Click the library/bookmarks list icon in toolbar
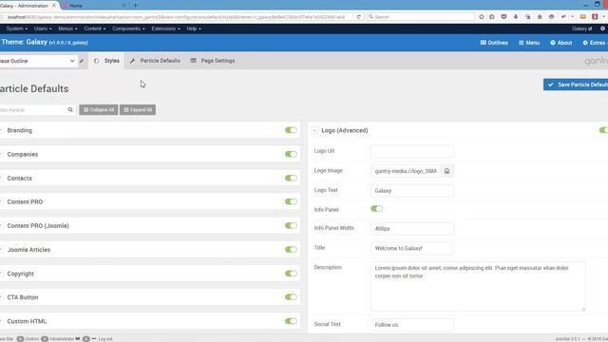Image resolution: width=608 pixels, height=342 pixels. pyautogui.click(x=492, y=17)
